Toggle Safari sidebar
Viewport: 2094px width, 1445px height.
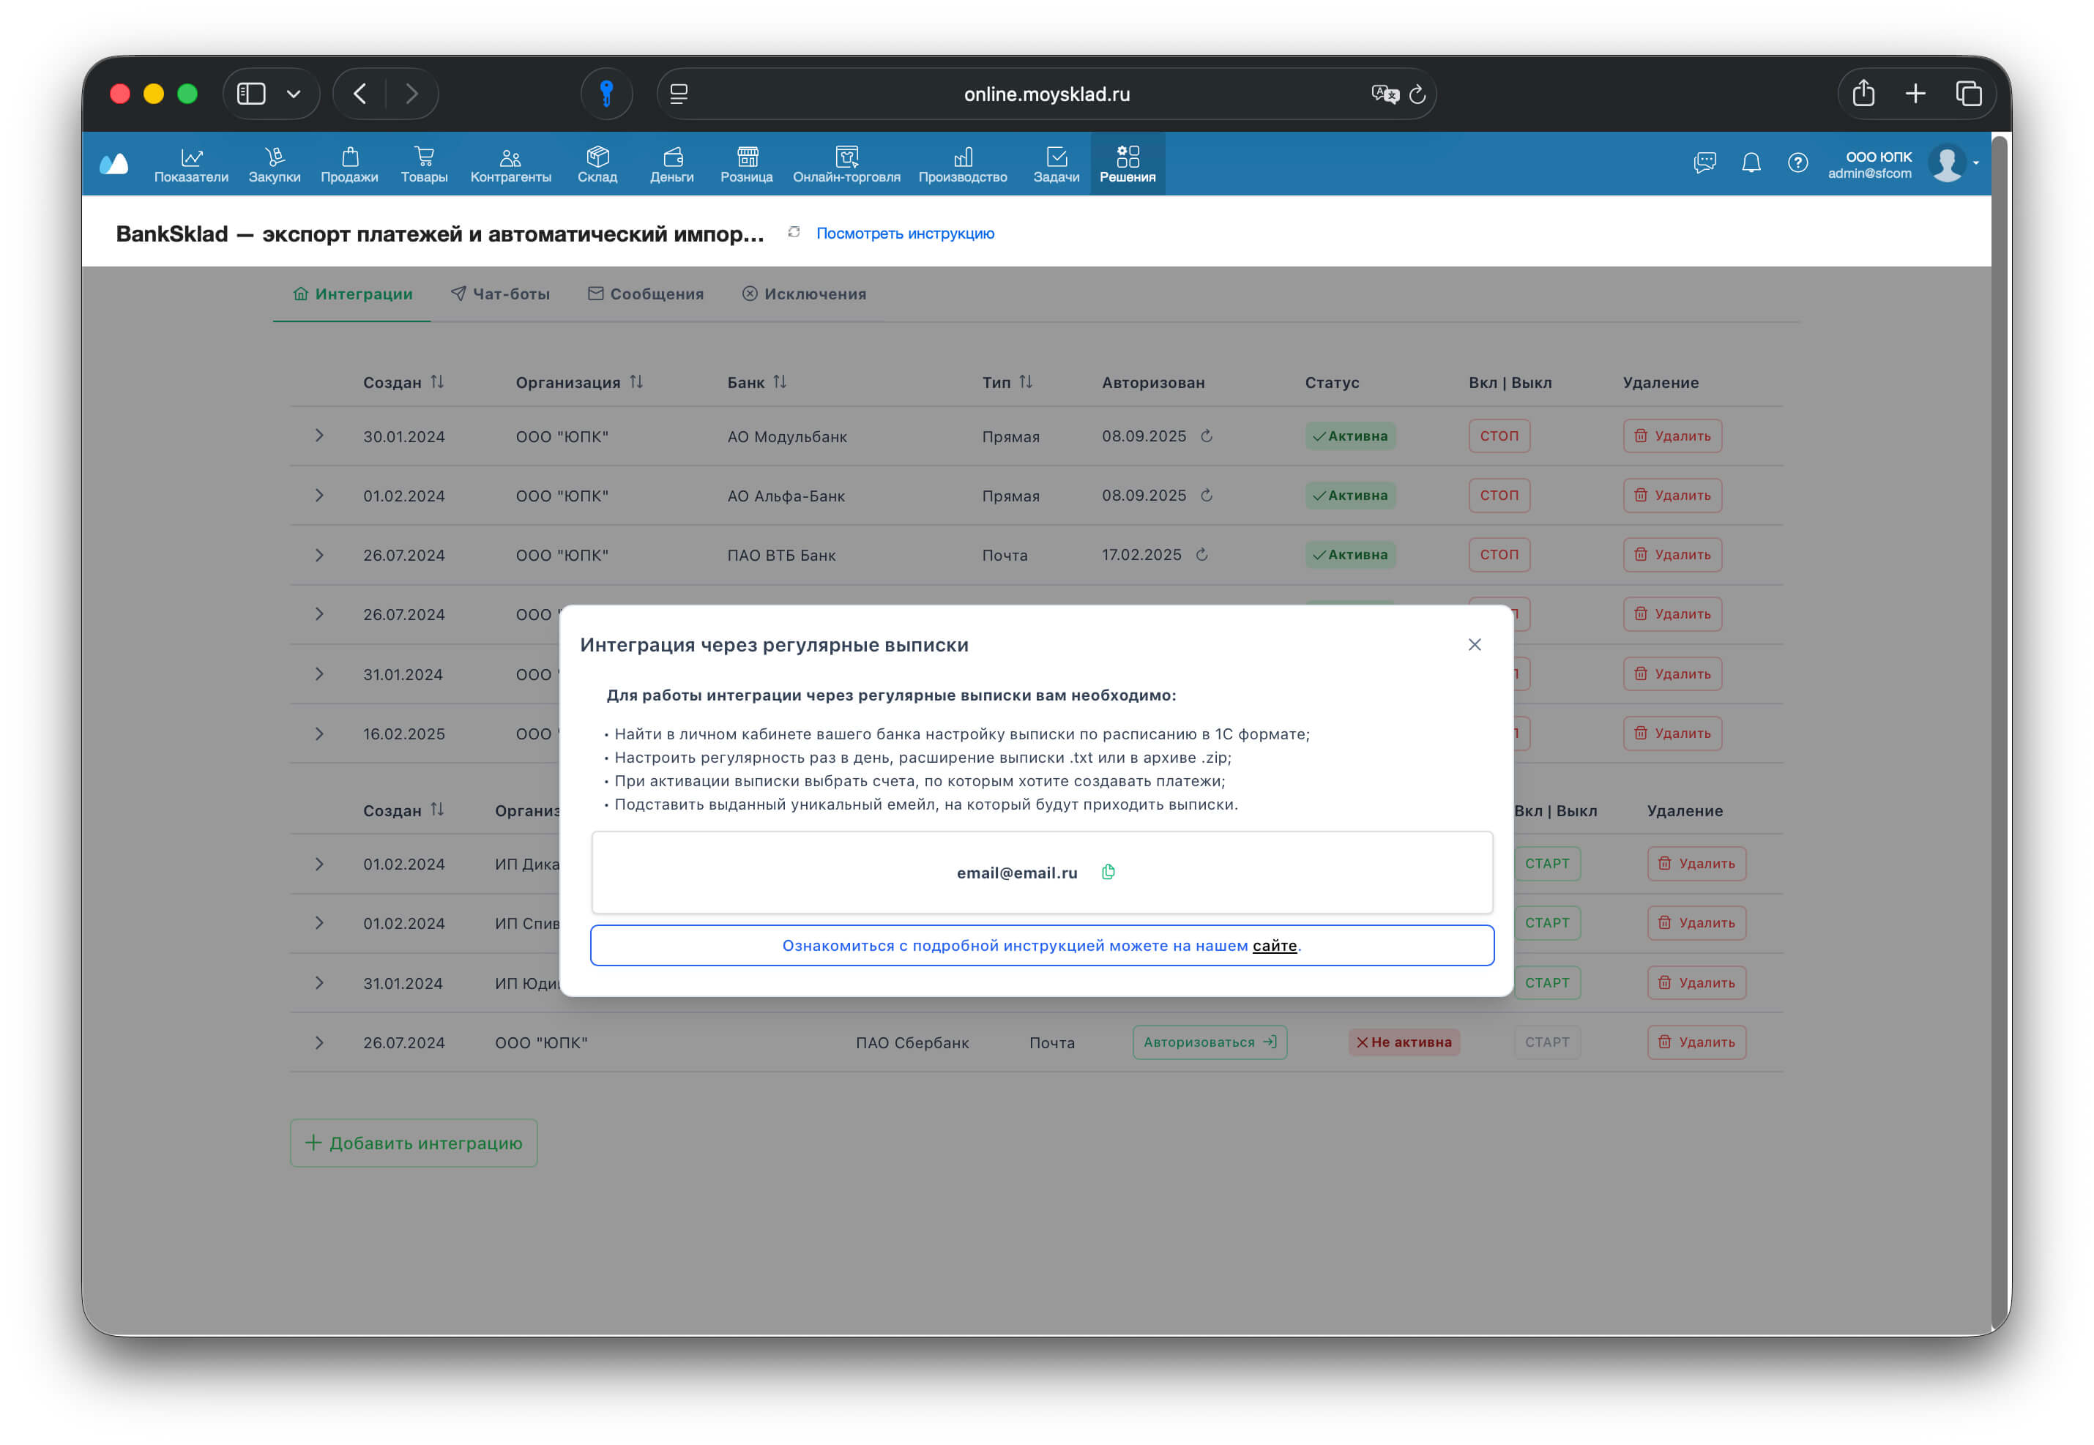click(251, 93)
